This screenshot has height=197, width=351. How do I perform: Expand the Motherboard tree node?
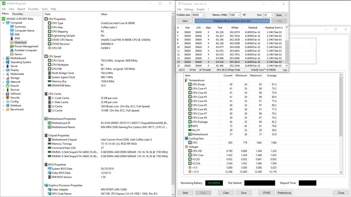pyautogui.click(x=3, y=58)
